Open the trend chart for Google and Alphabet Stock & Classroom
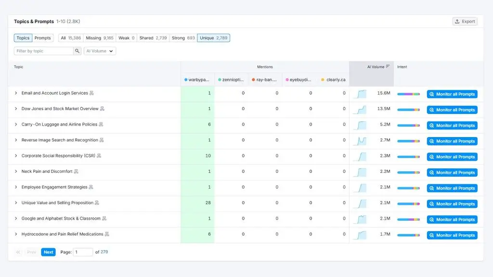 click(360, 219)
